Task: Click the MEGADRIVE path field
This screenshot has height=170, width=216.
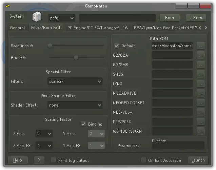Action: tap(172, 93)
